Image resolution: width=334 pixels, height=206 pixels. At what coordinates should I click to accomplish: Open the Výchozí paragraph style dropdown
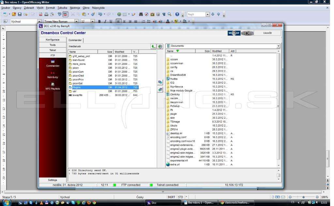(39, 21)
